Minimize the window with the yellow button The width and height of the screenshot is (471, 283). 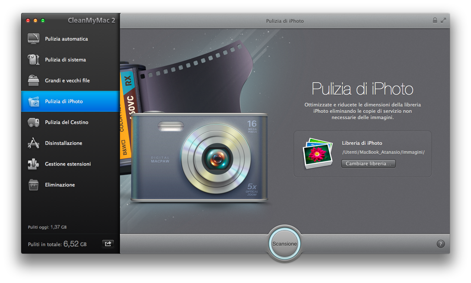click(x=35, y=20)
